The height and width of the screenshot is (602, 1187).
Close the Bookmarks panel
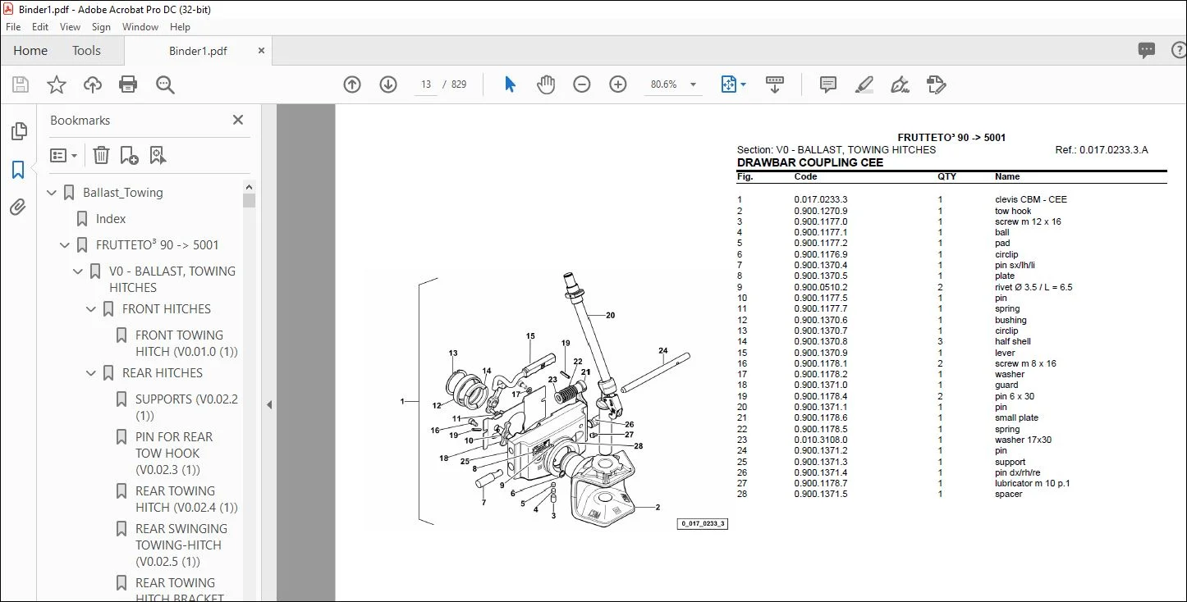(x=238, y=120)
